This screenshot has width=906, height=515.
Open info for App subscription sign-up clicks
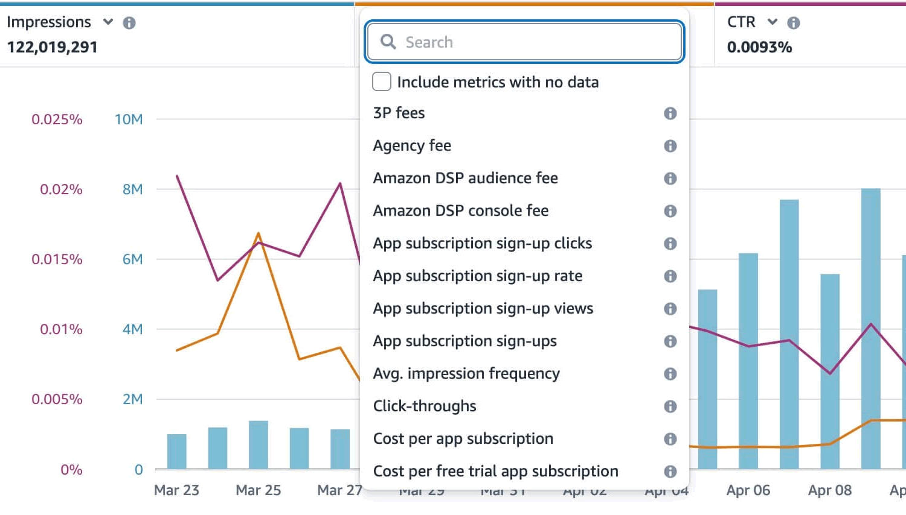670,244
